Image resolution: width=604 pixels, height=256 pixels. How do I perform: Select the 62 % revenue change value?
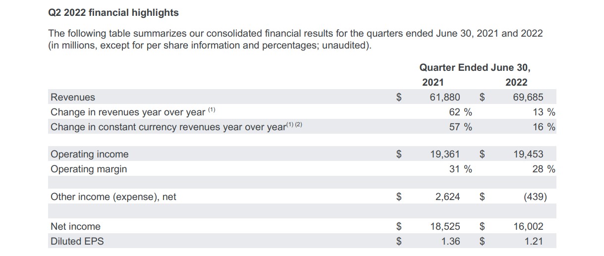pos(460,112)
